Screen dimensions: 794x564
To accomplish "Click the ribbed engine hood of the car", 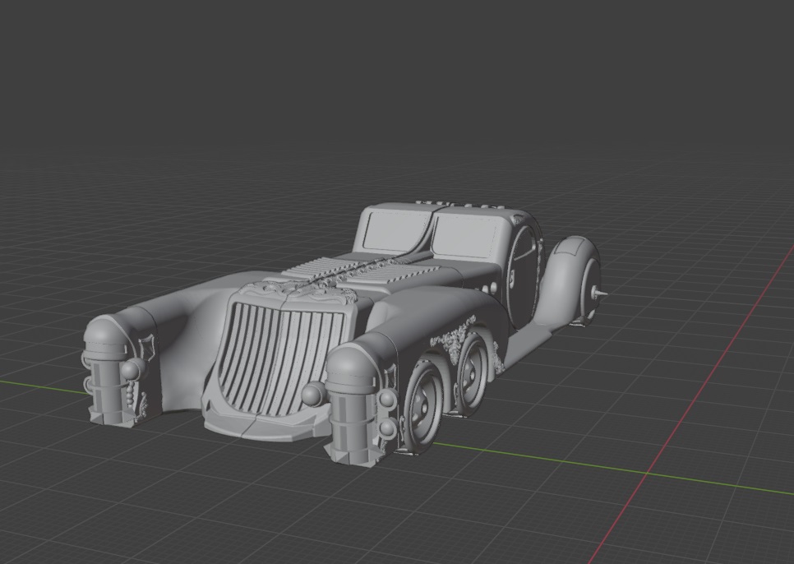I will pos(363,270).
